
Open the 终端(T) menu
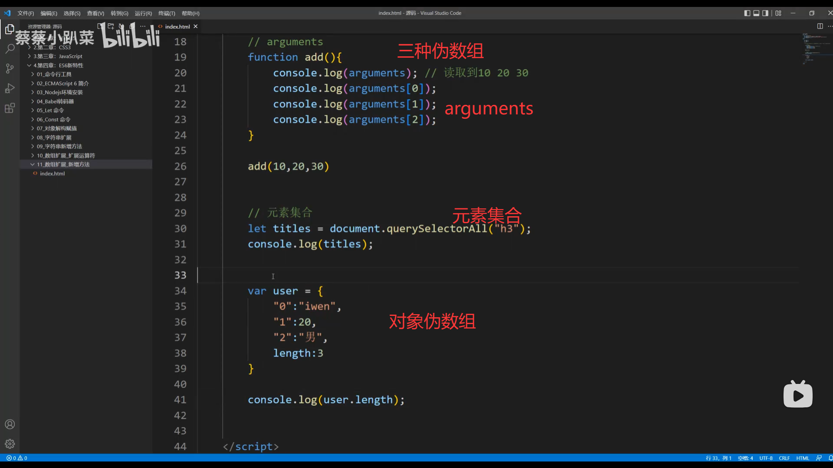[167, 13]
